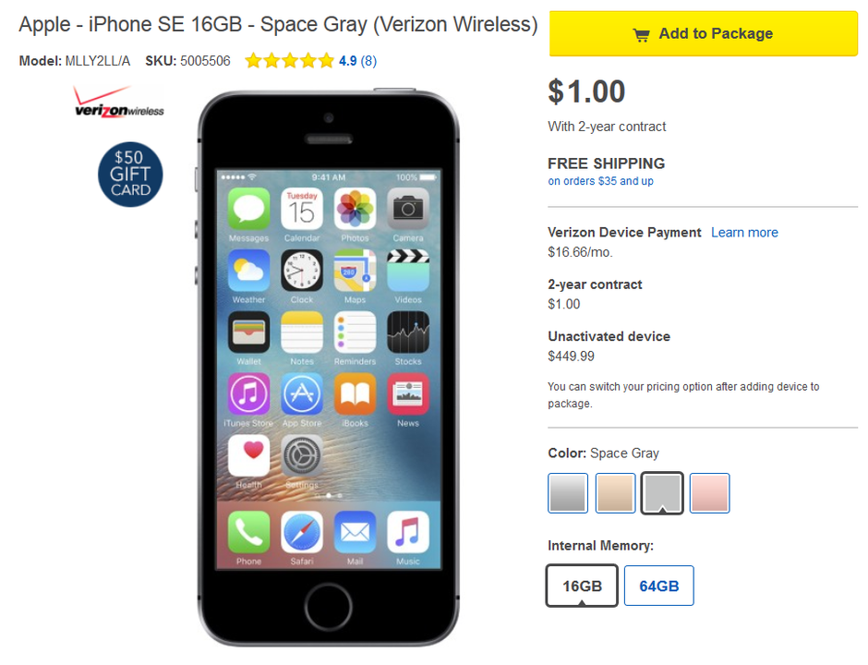Click the Verizon Wireless logo
This screenshot has height=665, width=868.
pos(119,102)
